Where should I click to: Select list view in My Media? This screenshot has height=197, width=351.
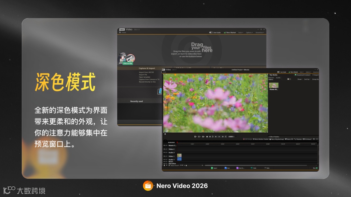[290, 79]
